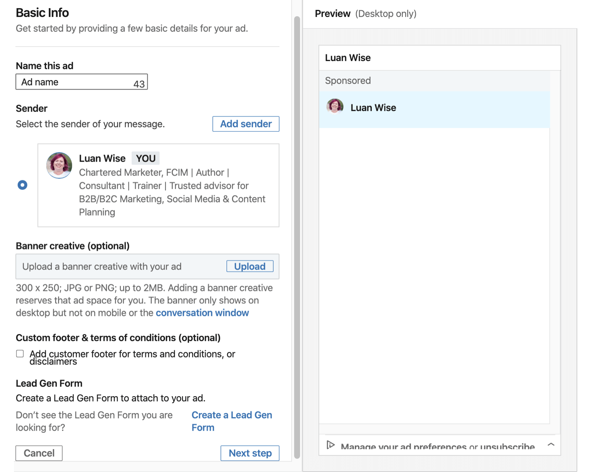Click the banner creative upload field
This screenshot has height=472, width=592.
(147, 266)
